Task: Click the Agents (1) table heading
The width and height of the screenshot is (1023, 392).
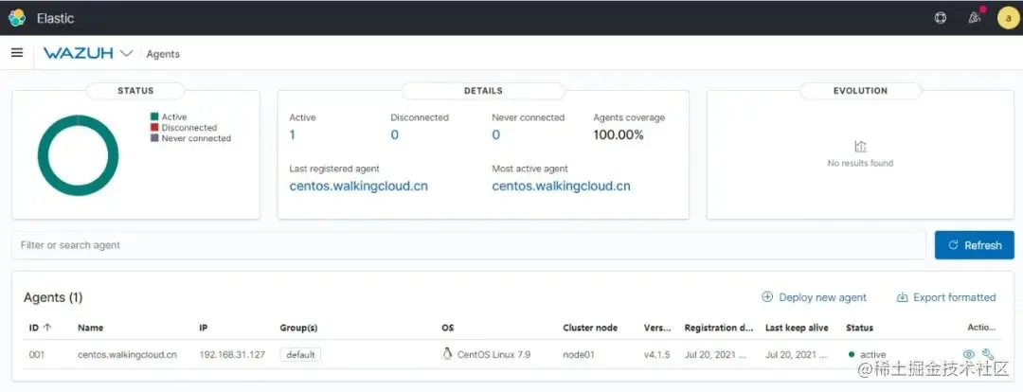Action: pos(53,297)
